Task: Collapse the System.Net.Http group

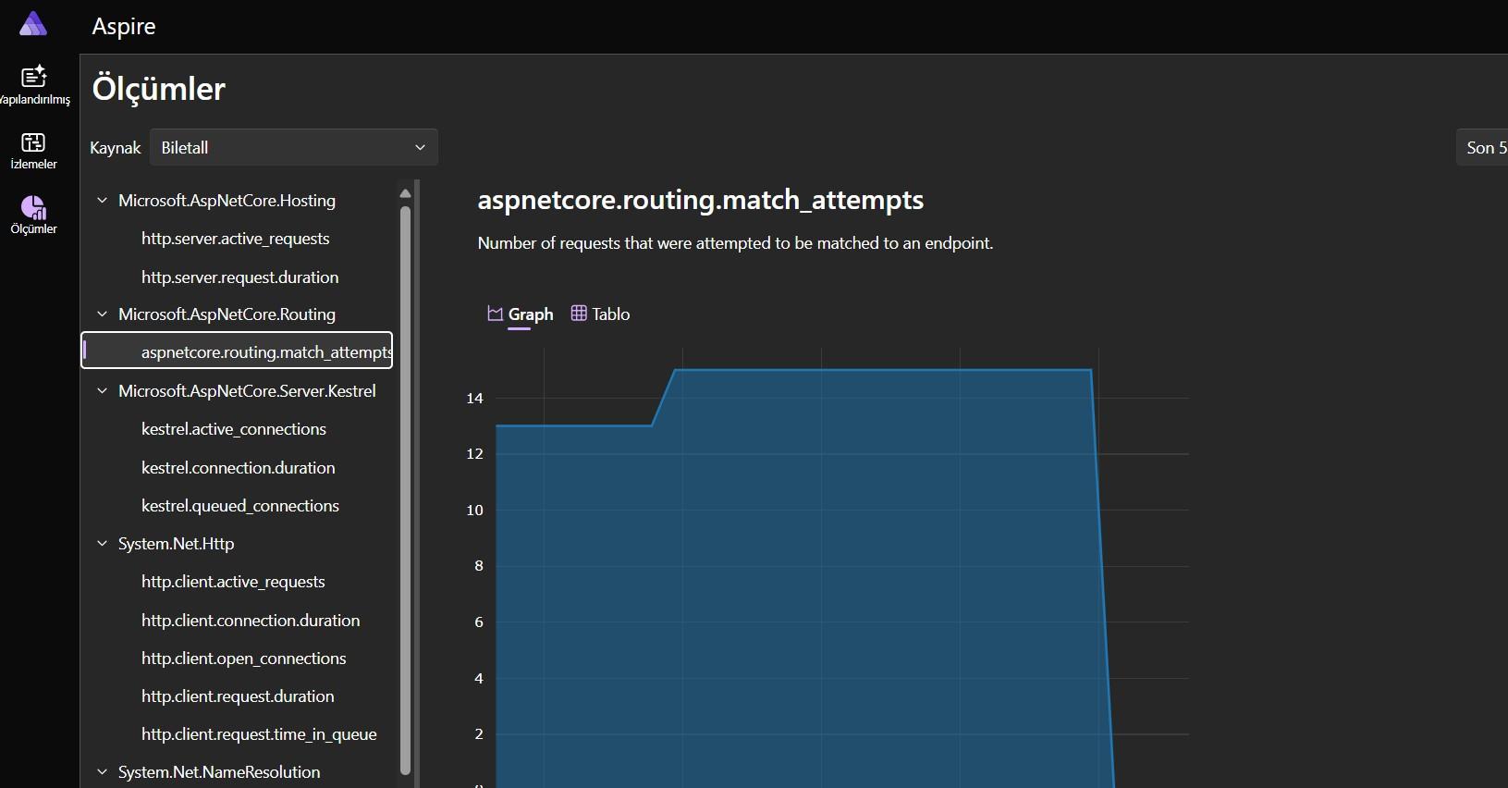Action: [x=103, y=544]
